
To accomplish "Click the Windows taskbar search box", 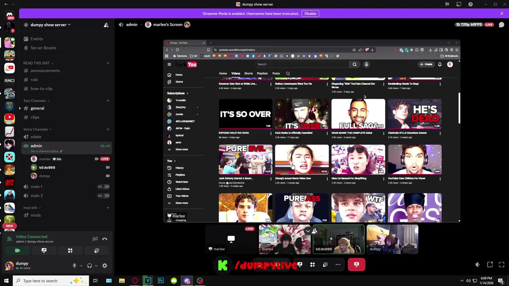I will [51, 281].
